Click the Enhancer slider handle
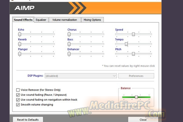Viewport: 183px width, 122px height. tap(69, 54)
